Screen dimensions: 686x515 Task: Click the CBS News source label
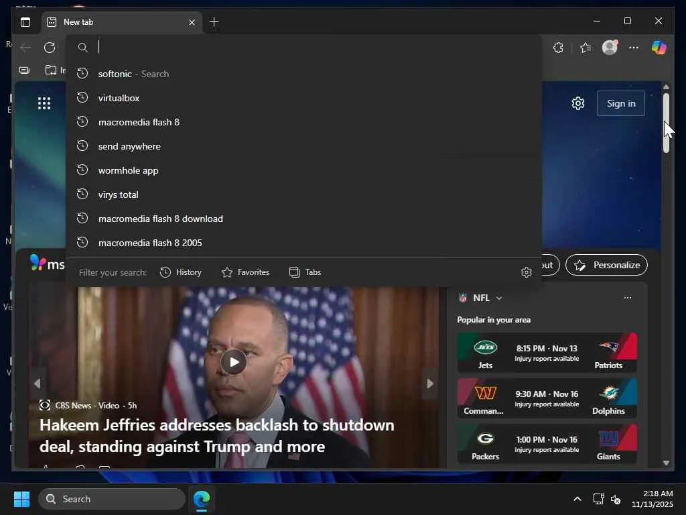point(87,406)
